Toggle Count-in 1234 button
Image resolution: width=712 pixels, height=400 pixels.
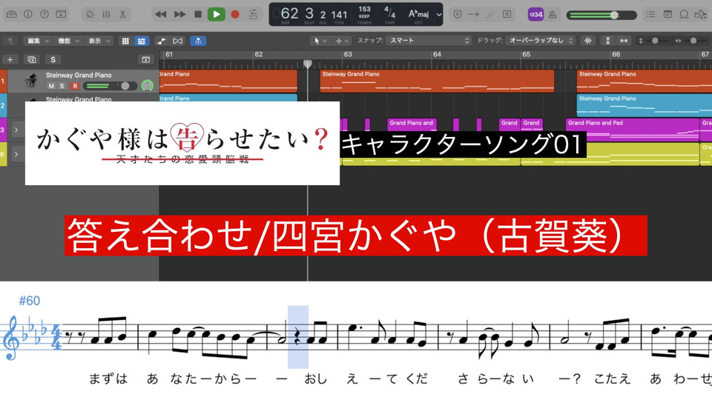click(535, 15)
